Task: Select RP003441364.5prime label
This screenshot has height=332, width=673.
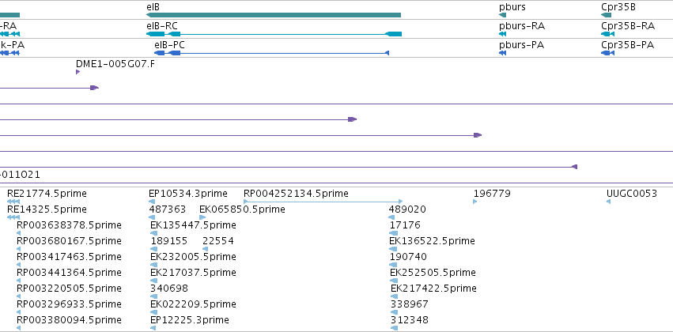Action: pyautogui.click(x=69, y=273)
